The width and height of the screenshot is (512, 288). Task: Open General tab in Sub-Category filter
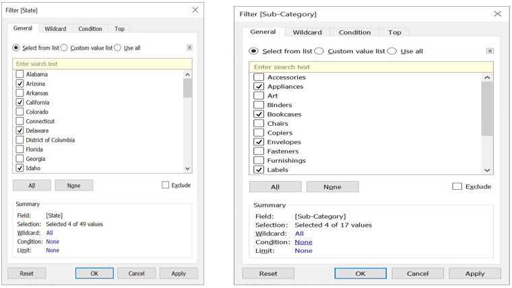263,32
